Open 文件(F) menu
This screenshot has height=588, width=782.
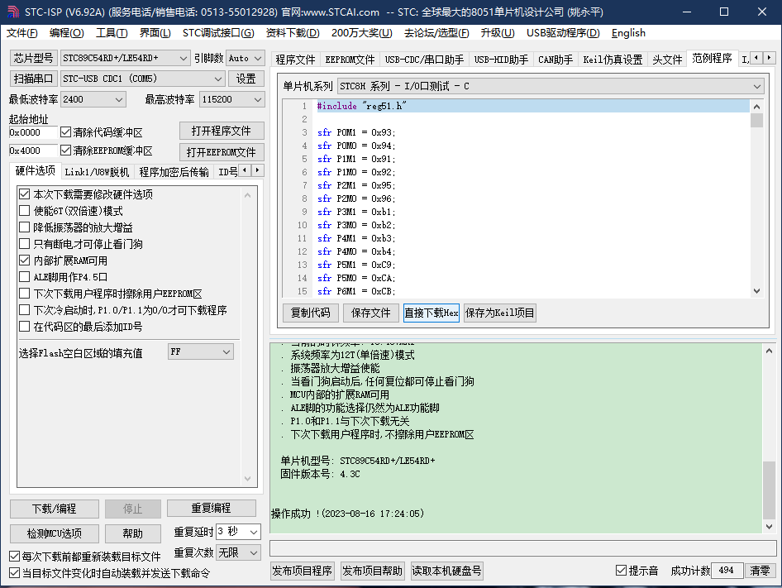(x=22, y=33)
